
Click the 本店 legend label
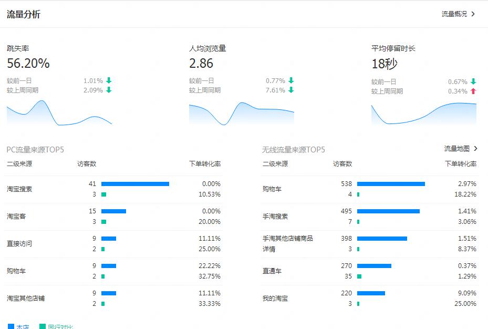tap(23, 327)
